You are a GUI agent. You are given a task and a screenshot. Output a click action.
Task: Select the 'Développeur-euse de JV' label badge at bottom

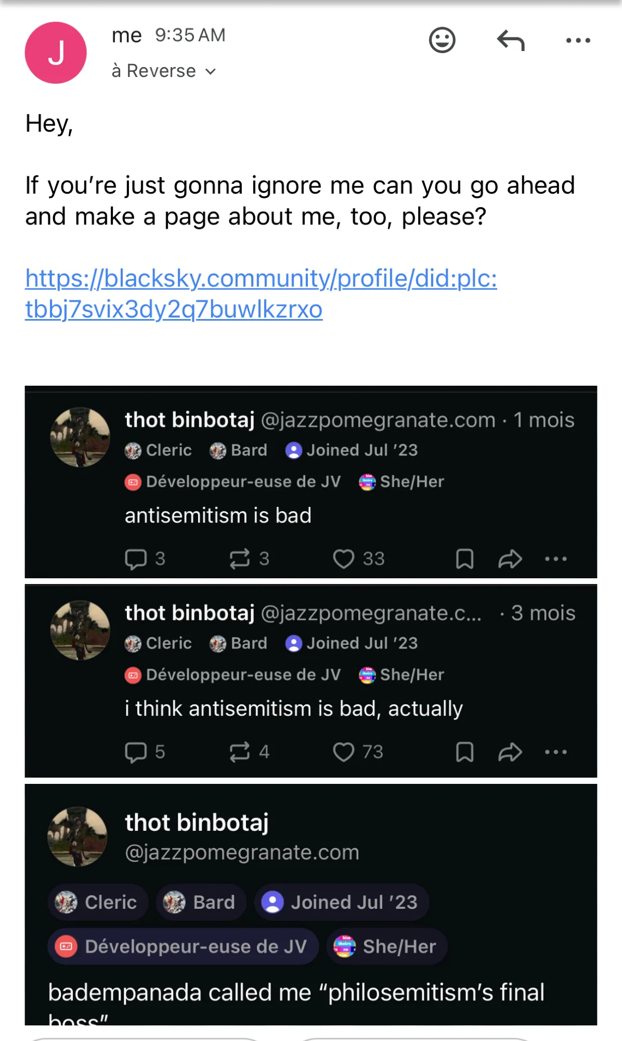point(183,946)
